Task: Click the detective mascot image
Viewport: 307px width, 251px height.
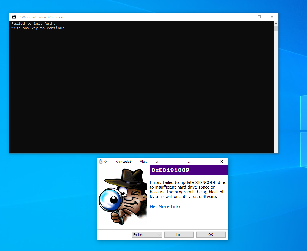Action: (123, 197)
